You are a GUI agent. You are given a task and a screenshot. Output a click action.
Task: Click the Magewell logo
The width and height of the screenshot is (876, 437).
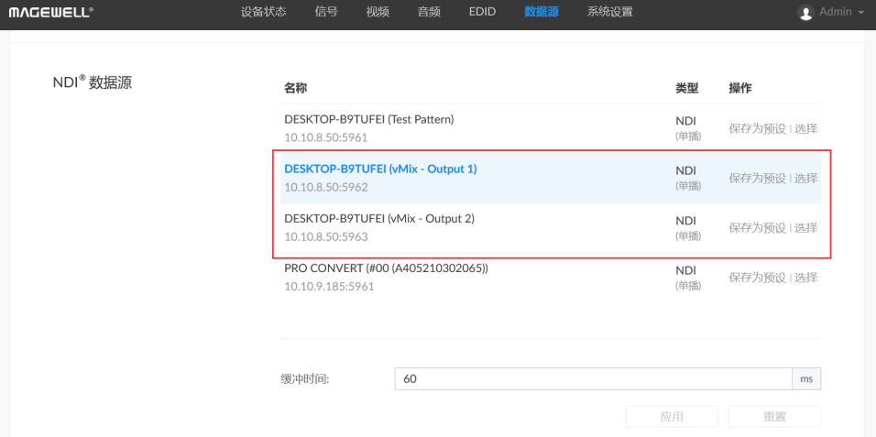tap(50, 12)
